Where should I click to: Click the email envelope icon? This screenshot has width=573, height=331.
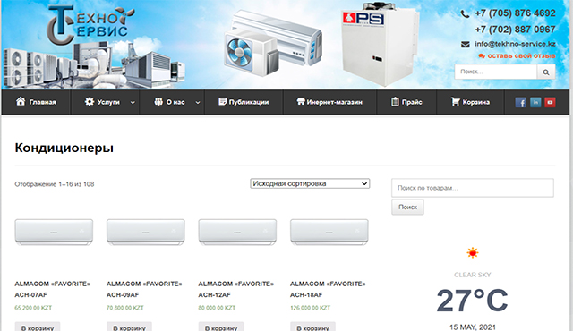466,44
